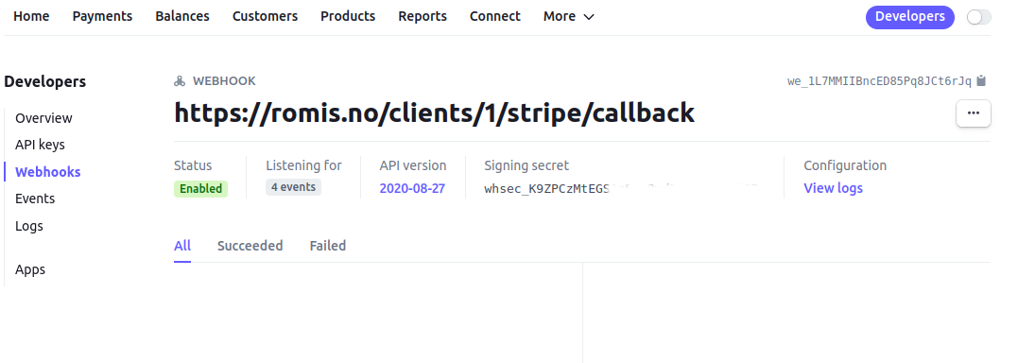Image resolution: width=1018 pixels, height=363 pixels.
Task: Select the All tab
Action: [182, 246]
